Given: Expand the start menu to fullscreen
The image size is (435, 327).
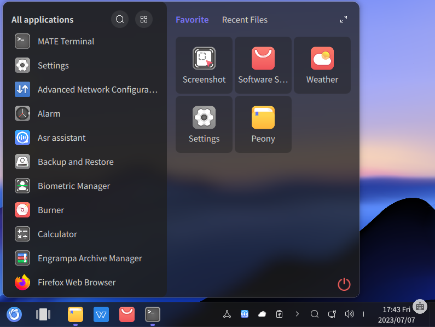Looking at the screenshot, I should pyautogui.click(x=344, y=19).
